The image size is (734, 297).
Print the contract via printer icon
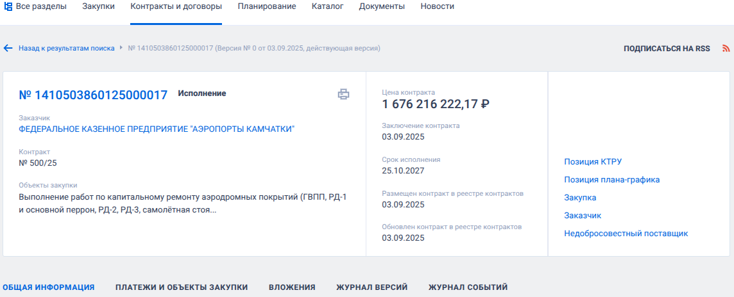click(344, 94)
